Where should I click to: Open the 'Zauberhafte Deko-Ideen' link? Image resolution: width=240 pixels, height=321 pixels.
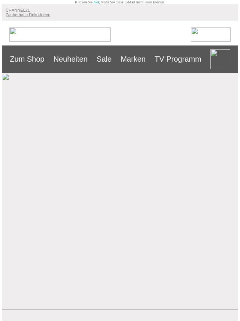tap(28, 15)
